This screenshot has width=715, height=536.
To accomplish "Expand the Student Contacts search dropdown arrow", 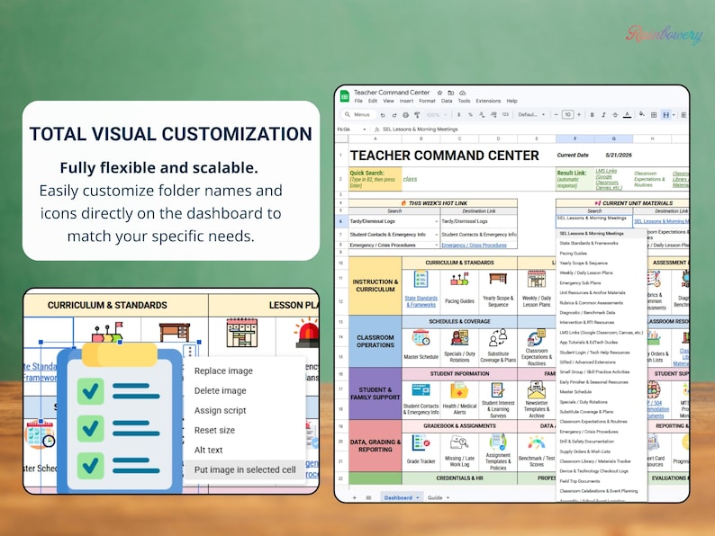I will (437, 235).
